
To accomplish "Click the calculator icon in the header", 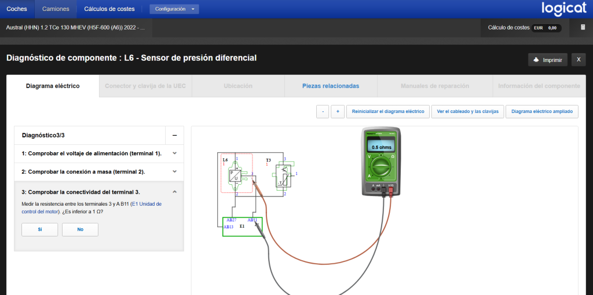I will 583,27.
